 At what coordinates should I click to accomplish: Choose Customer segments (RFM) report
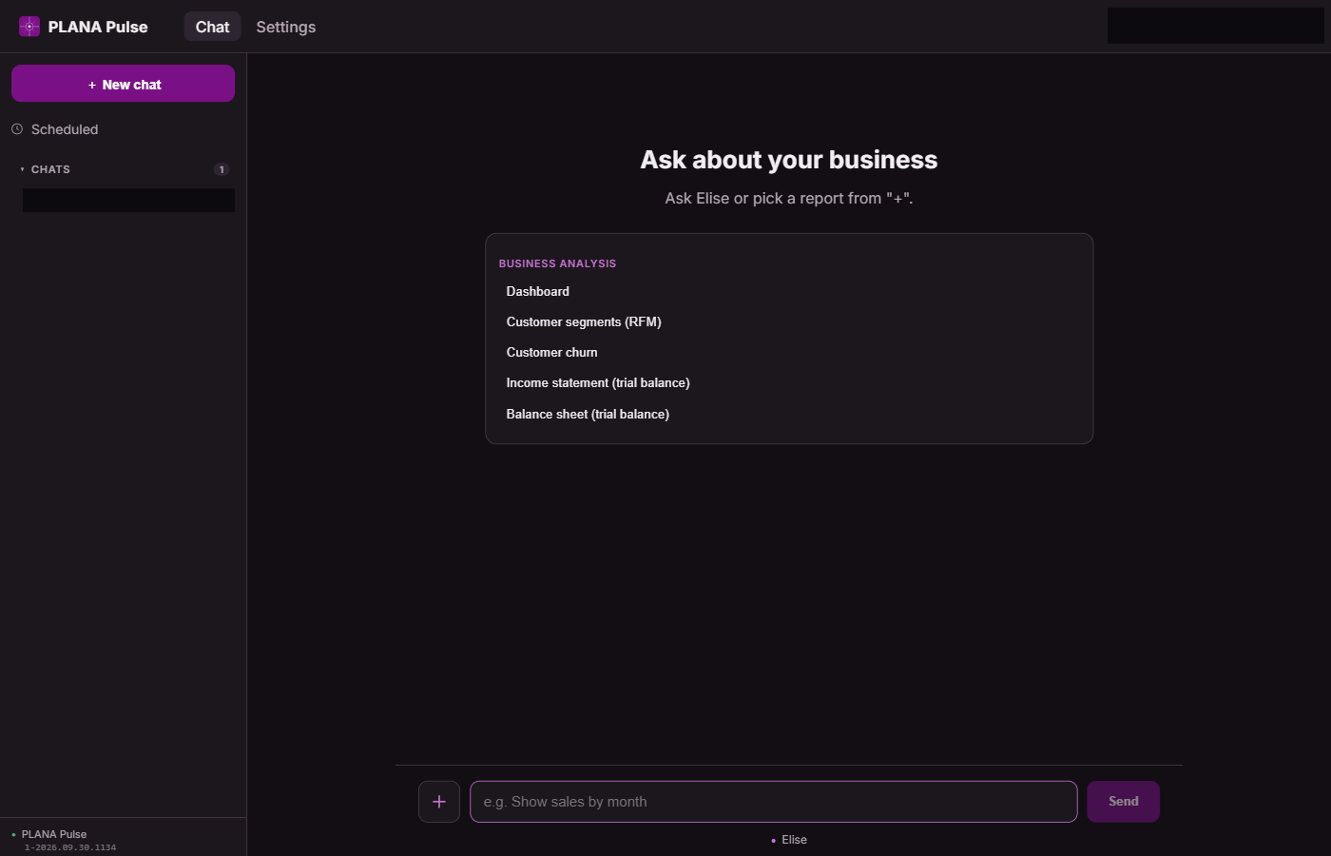click(x=584, y=321)
